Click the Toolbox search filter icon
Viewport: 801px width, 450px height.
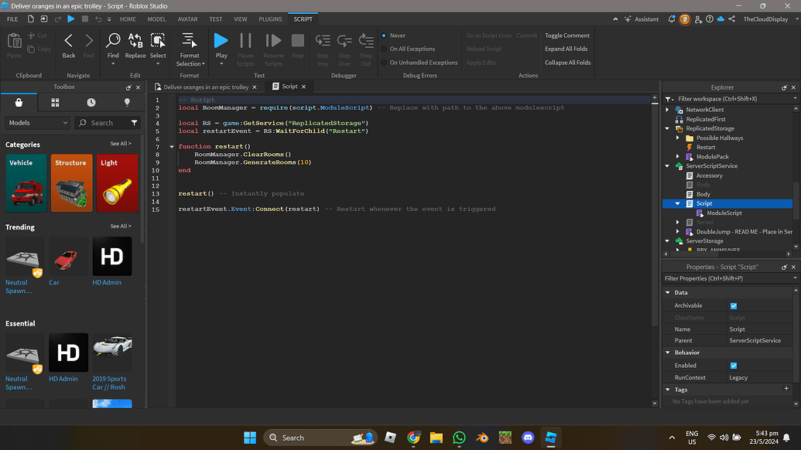coord(135,123)
